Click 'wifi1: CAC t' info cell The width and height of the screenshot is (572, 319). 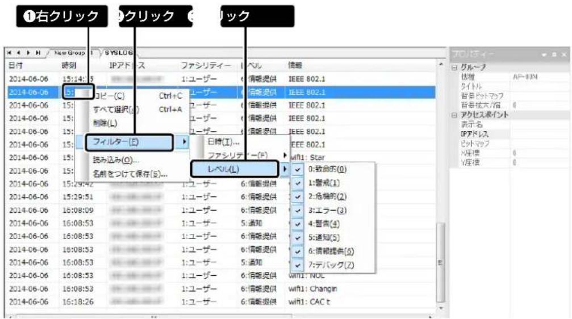(309, 302)
